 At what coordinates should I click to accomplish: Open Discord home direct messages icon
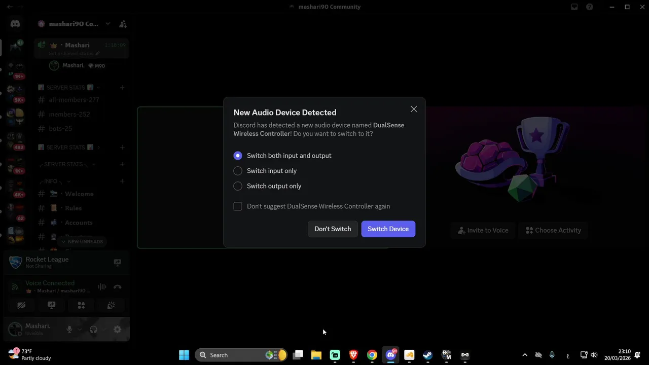point(15,24)
